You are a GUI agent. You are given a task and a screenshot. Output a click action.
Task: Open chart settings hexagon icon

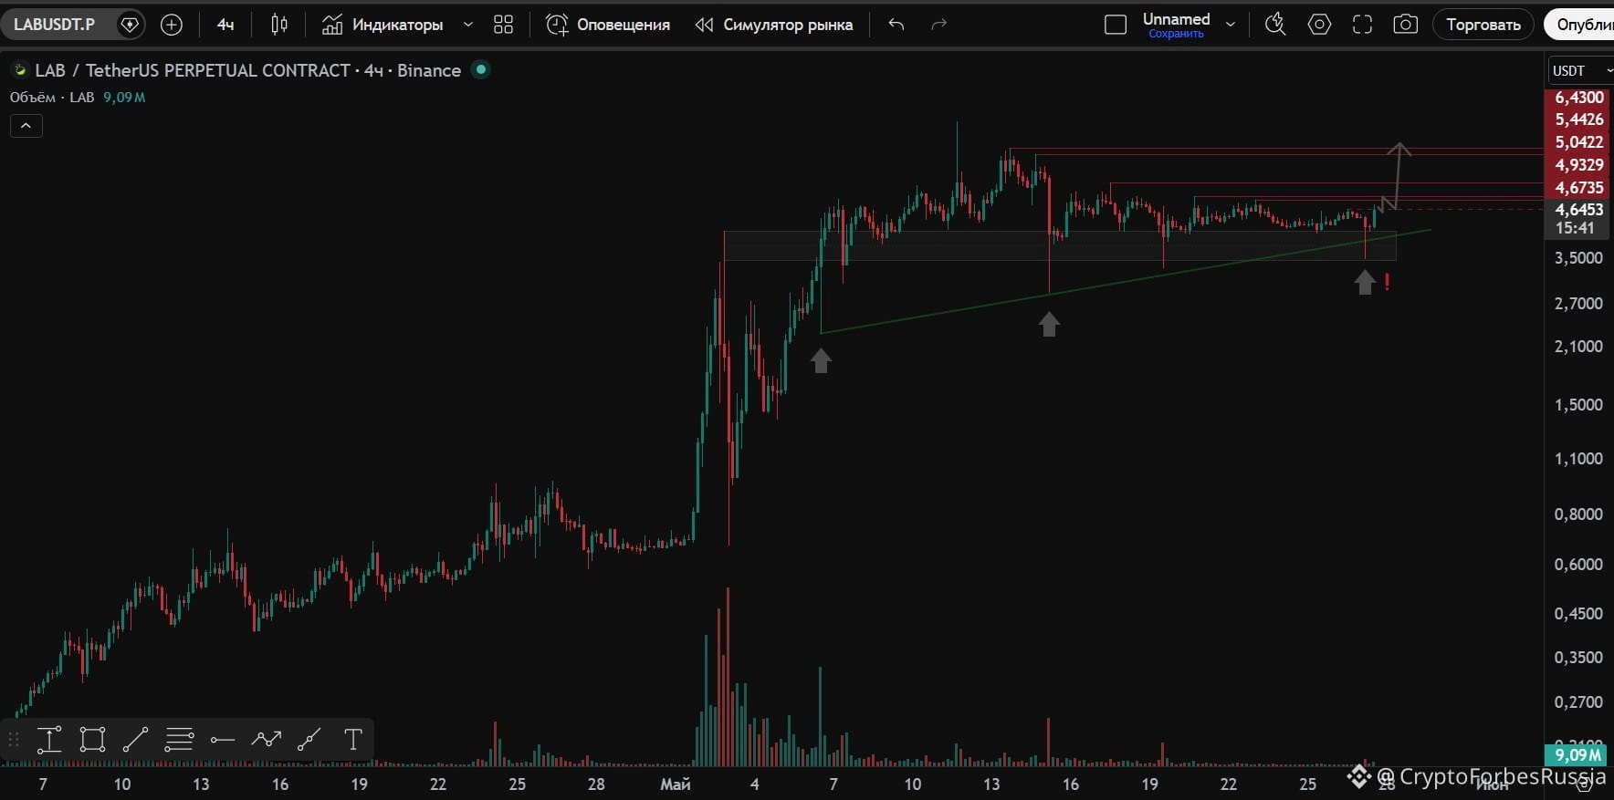(x=1319, y=25)
